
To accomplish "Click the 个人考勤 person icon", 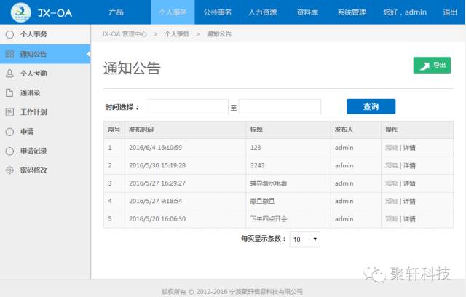I will click(x=9, y=74).
